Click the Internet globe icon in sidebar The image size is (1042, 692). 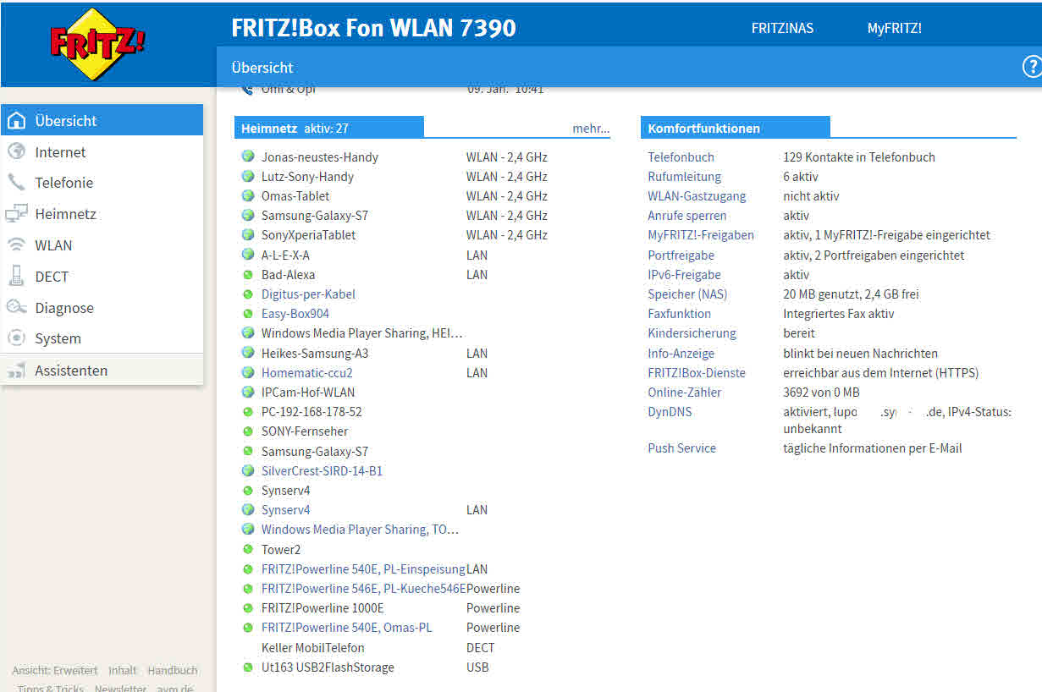16,152
